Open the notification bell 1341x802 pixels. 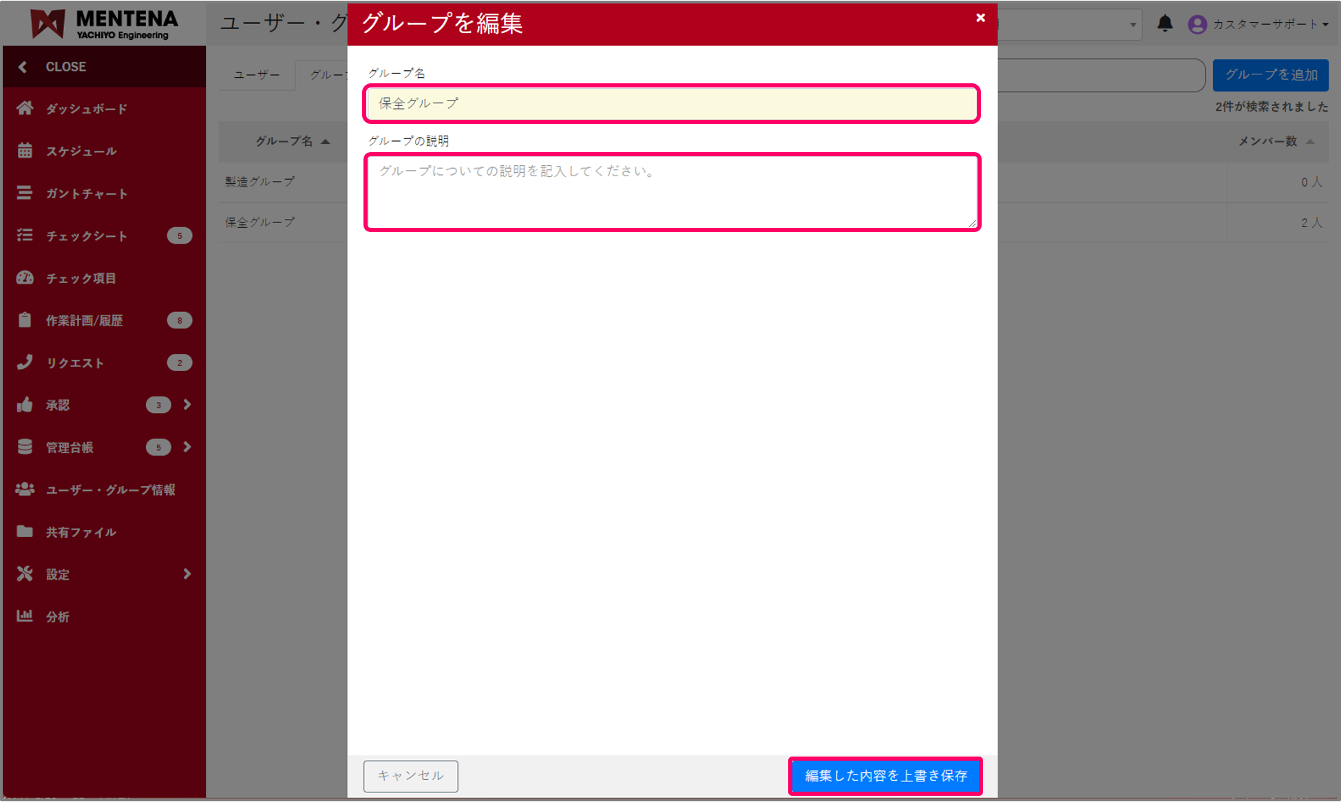pyautogui.click(x=1166, y=23)
